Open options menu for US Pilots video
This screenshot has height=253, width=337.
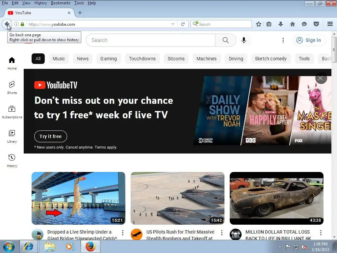[221, 233]
